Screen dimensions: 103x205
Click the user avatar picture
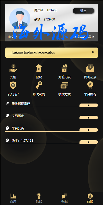tap(20, 19)
